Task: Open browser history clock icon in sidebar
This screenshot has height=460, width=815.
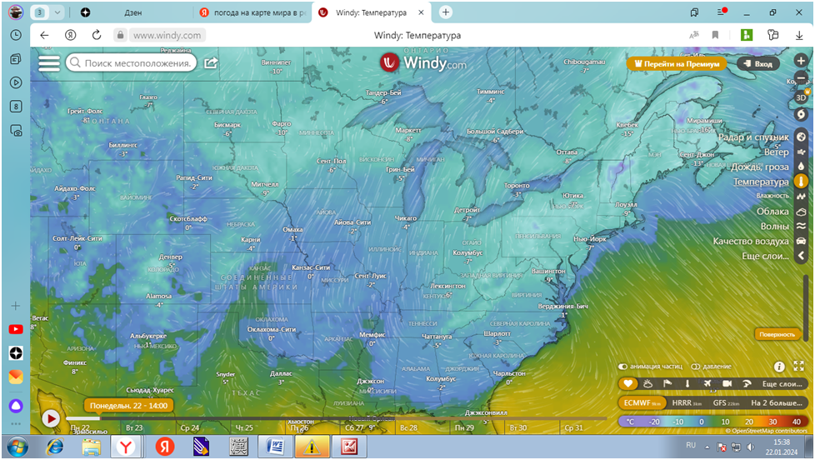Action: point(16,35)
